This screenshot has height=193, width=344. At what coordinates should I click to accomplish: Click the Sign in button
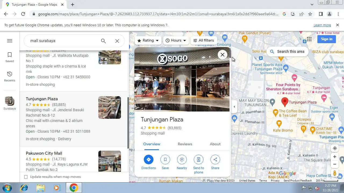tap(327, 39)
